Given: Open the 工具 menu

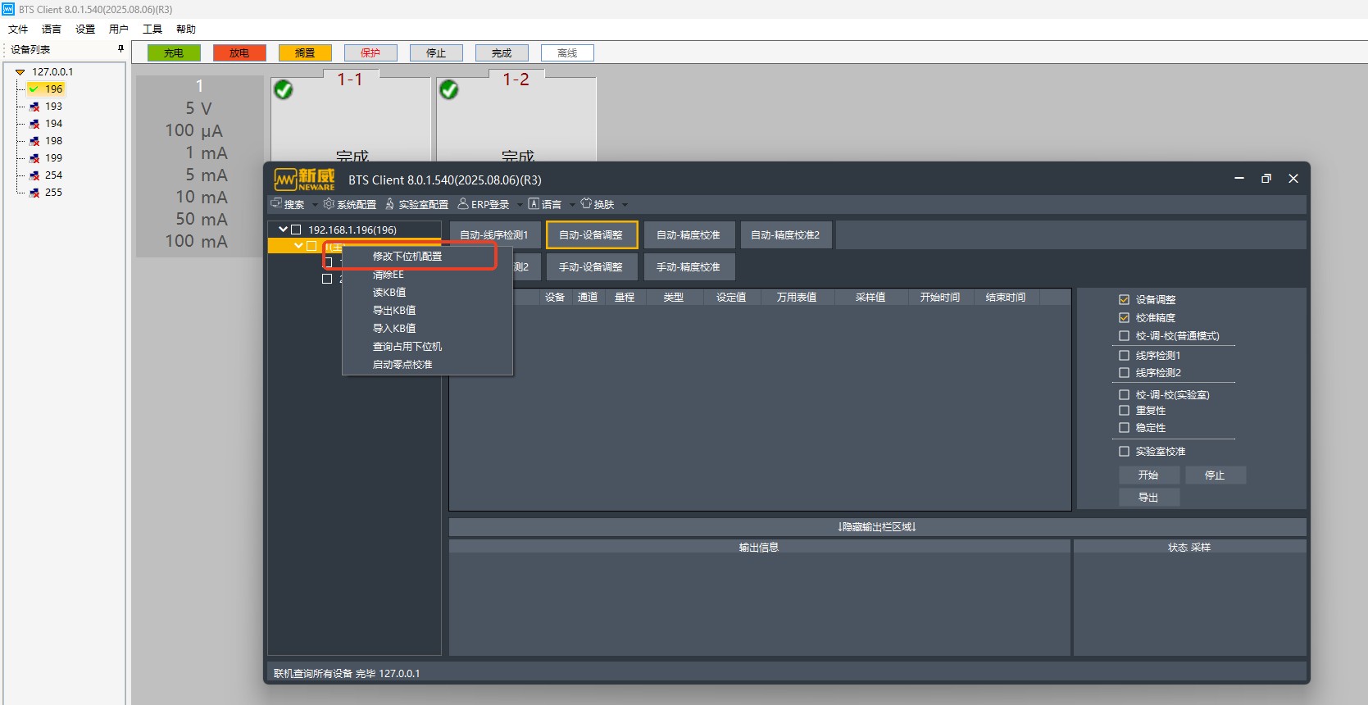Looking at the screenshot, I should tap(152, 29).
